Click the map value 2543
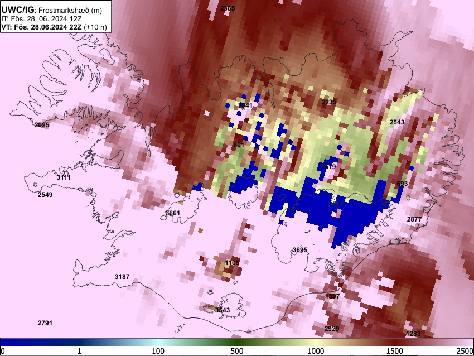Image resolution: width=474 pixels, height=356 pixels. tap(397, 122)
